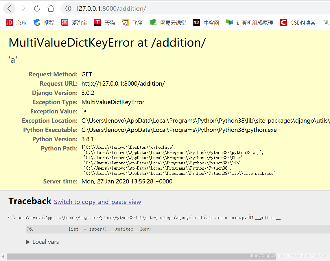Open the partially visible last bookmark icon
This screenshot has width=330, height=261.
[326, 22]
